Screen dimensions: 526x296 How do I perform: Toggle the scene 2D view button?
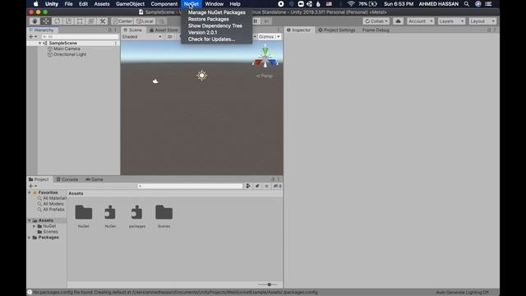170,36
